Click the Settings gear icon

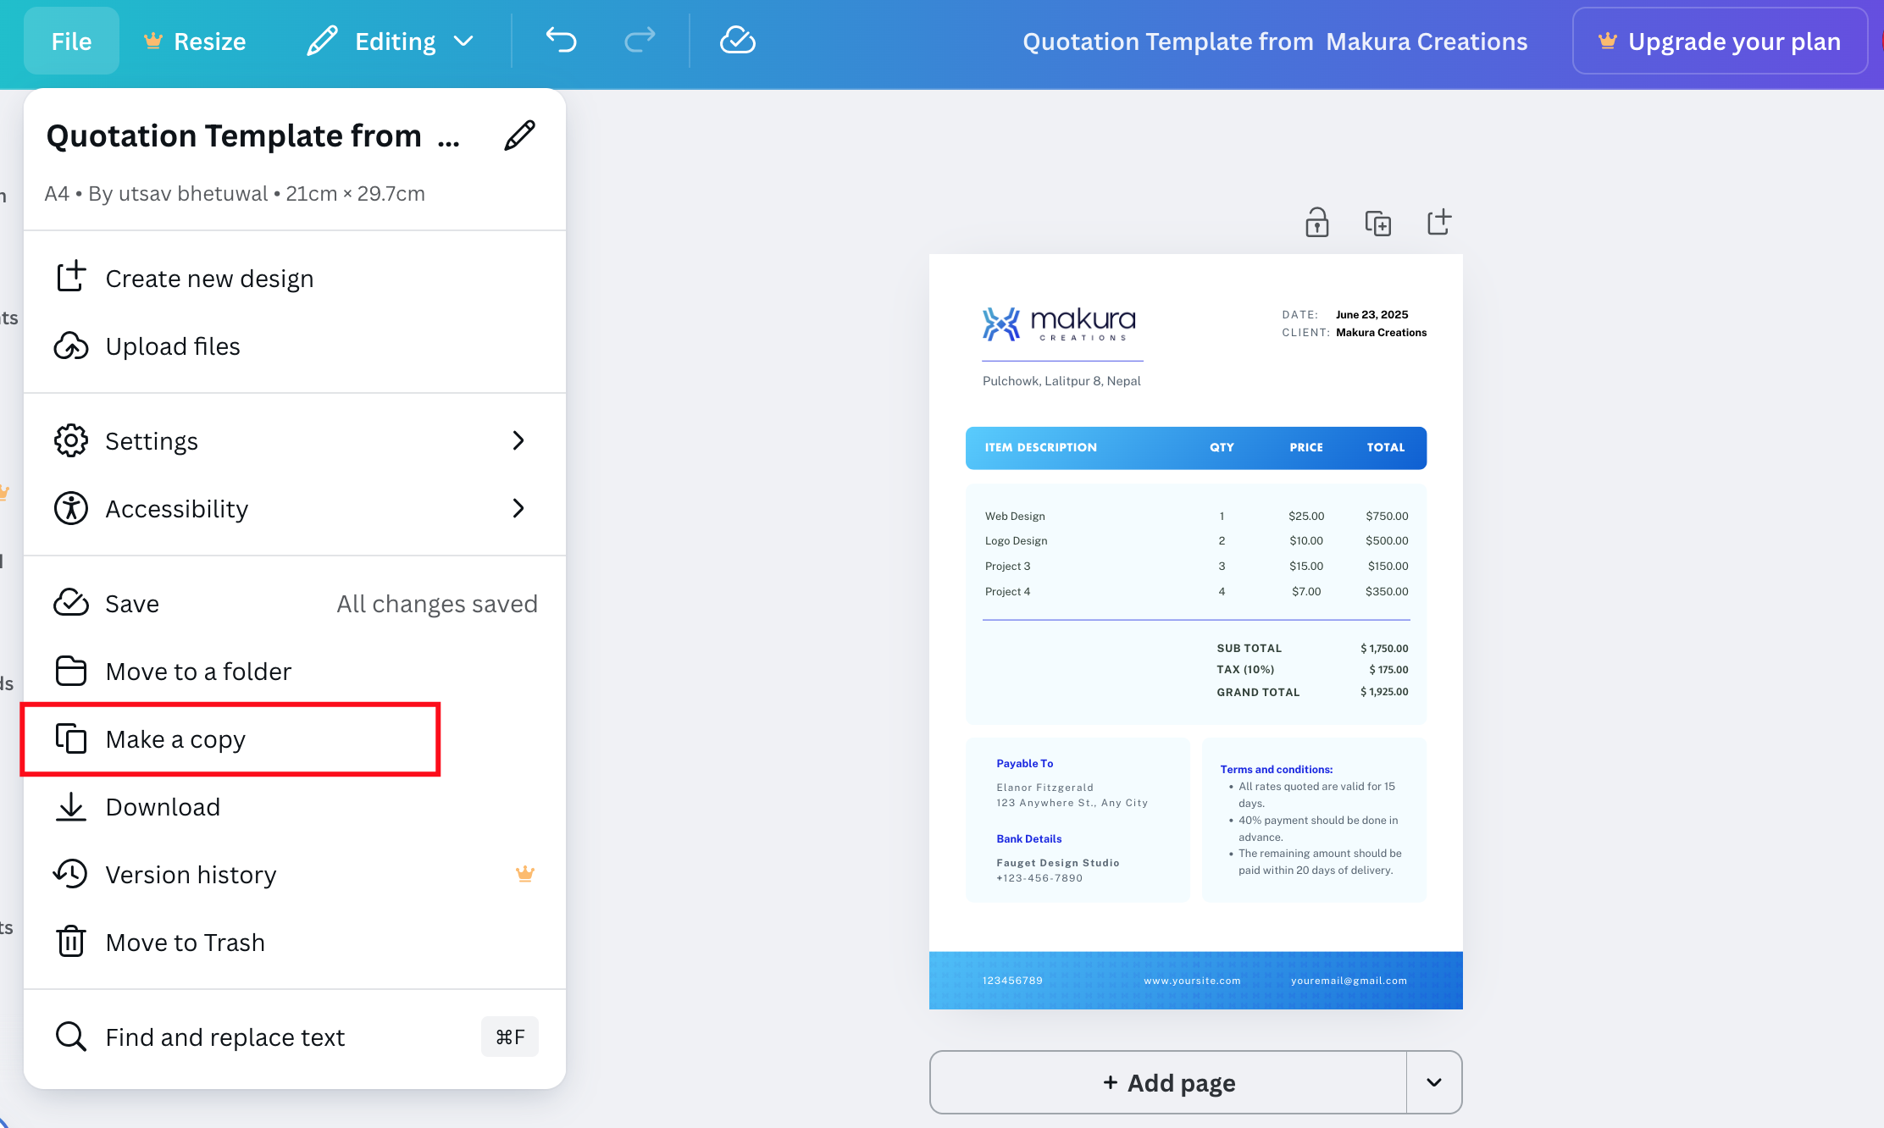(71, 440)
